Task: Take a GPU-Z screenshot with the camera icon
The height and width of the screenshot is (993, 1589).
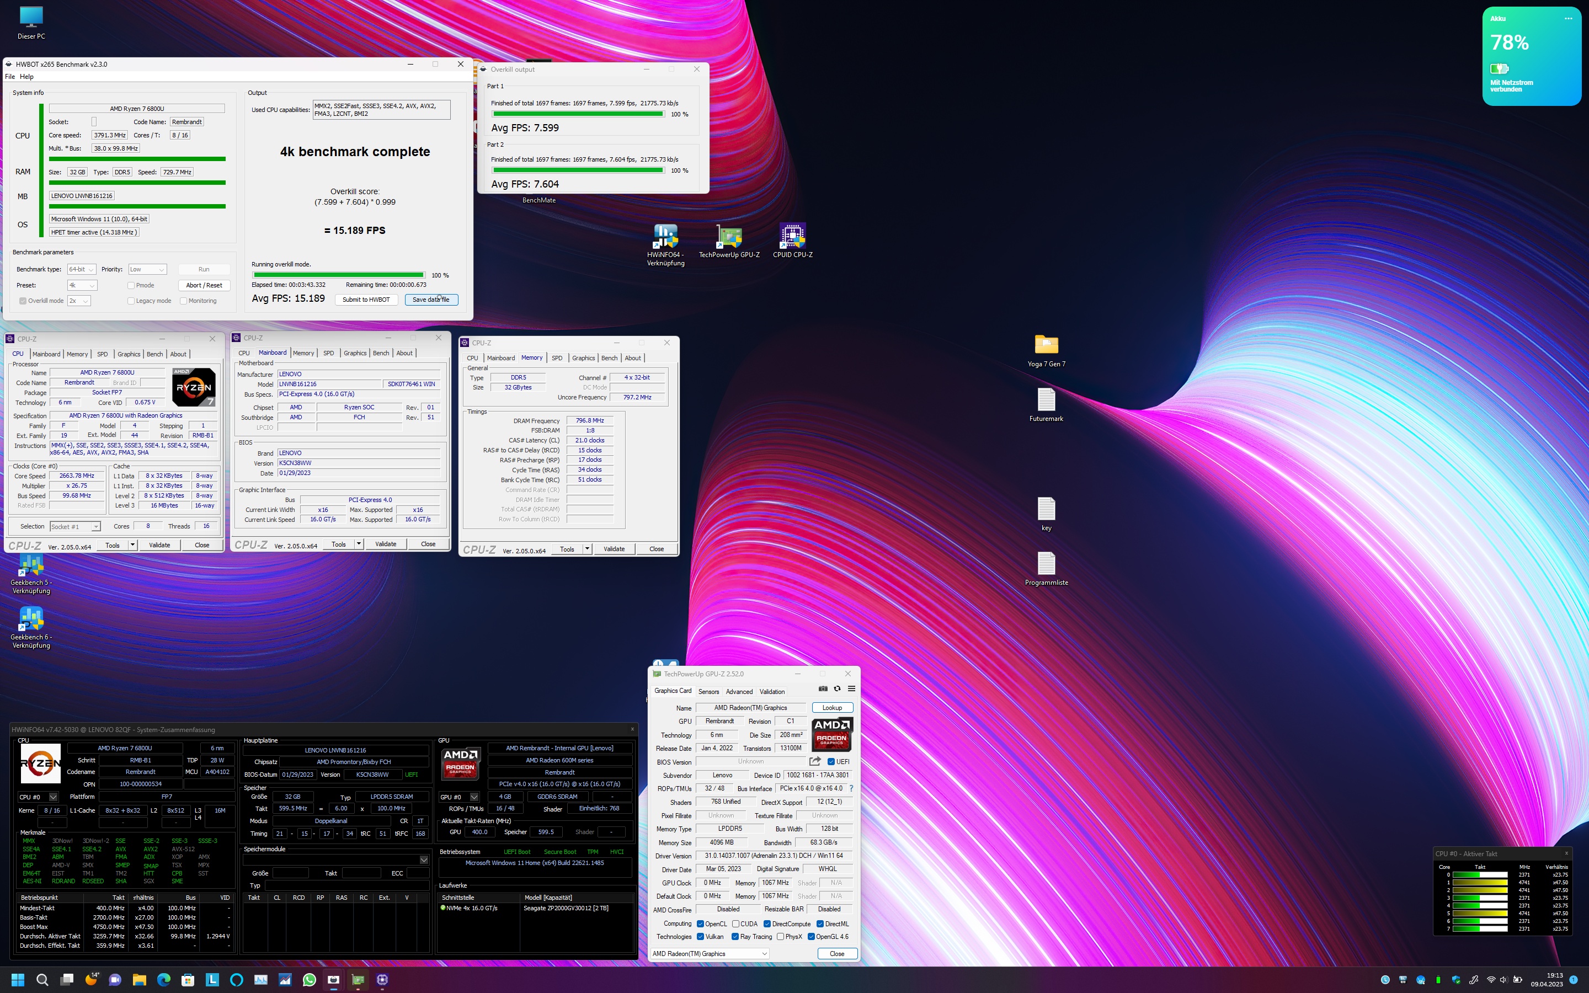Action: [823, 688]
